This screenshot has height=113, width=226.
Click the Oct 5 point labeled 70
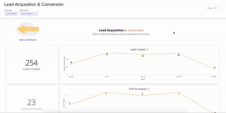(x=107, y=53)
